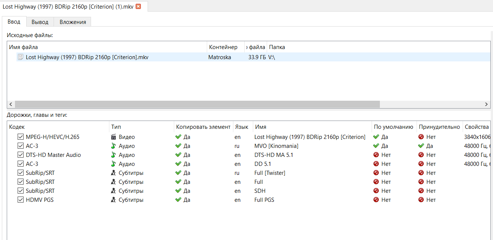Click the HDMV PGS subtitle type icon
The height and width of the screenshot is (240, 493).
114,200
